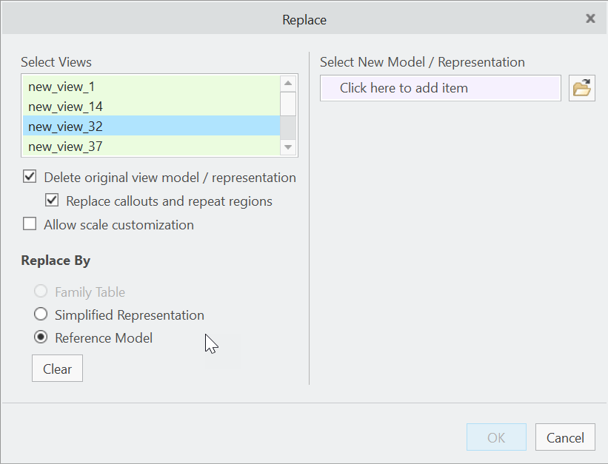
Task: Choose new_view_37 in the list
Action: (x=65, y=147)
